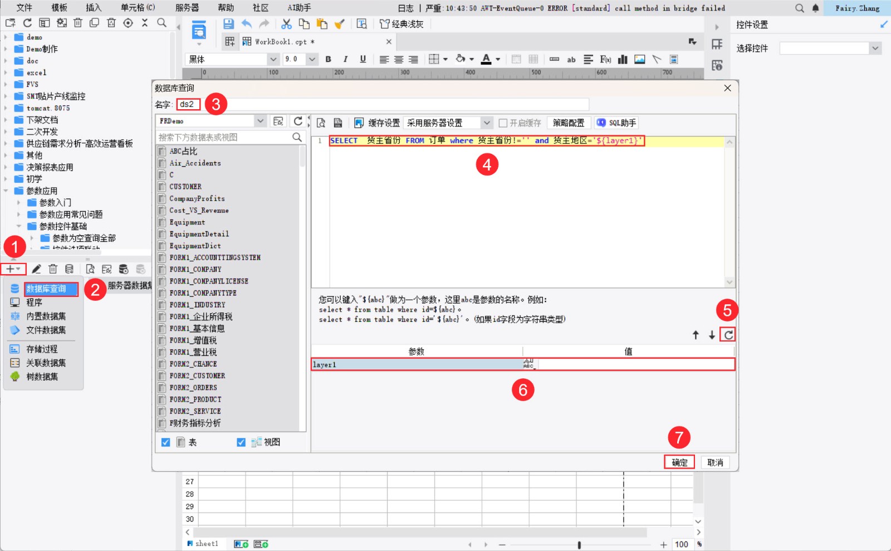Image resolution: width=891 pixels, height=551 pixels.
Task: Click the preview dataset icon in the left panel
Action: click(x=90, y=269)
